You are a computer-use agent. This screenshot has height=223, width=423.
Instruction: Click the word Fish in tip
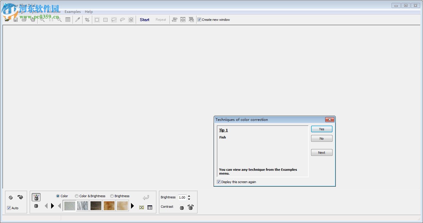(x=223, y=137)
